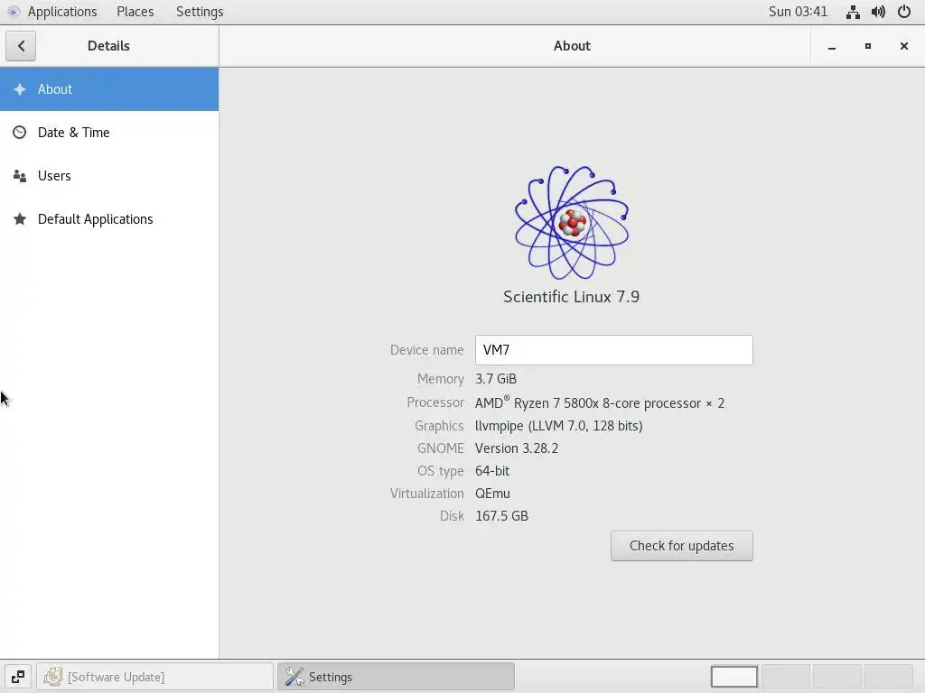Screen dimensions: 925x693
Task: Click the Device name label
Action: point(426,350)
